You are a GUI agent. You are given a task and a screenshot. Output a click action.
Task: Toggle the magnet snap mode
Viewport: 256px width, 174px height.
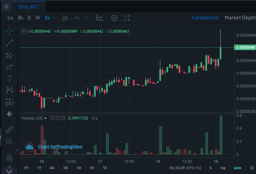(x=9, y=157)
